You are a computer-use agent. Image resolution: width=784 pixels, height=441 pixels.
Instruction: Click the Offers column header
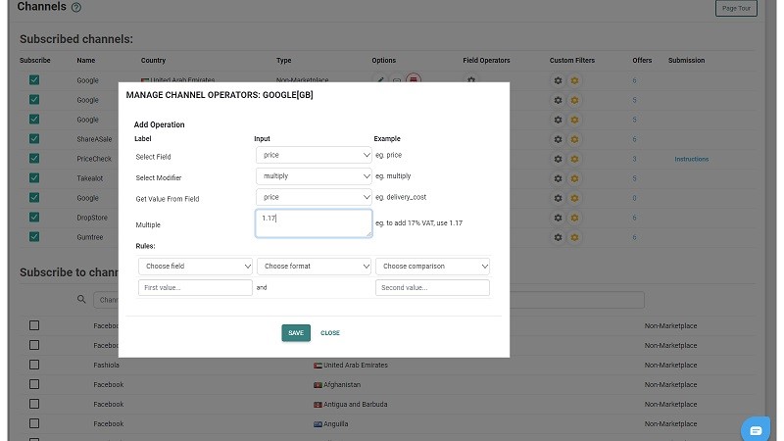(642, 61)
